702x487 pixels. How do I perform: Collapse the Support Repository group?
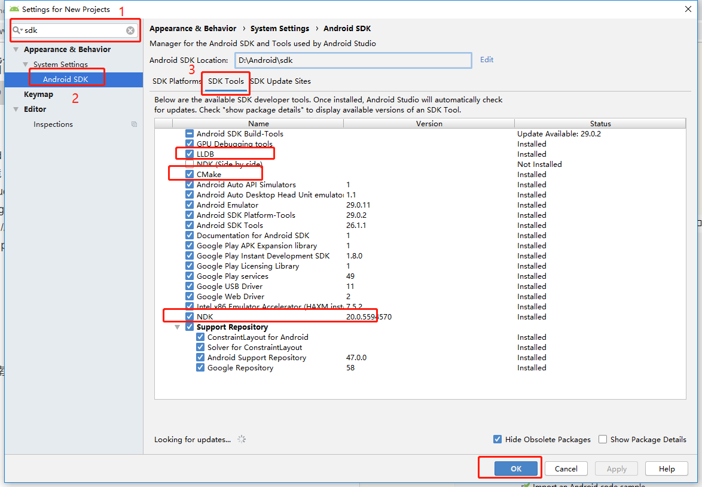177,327
